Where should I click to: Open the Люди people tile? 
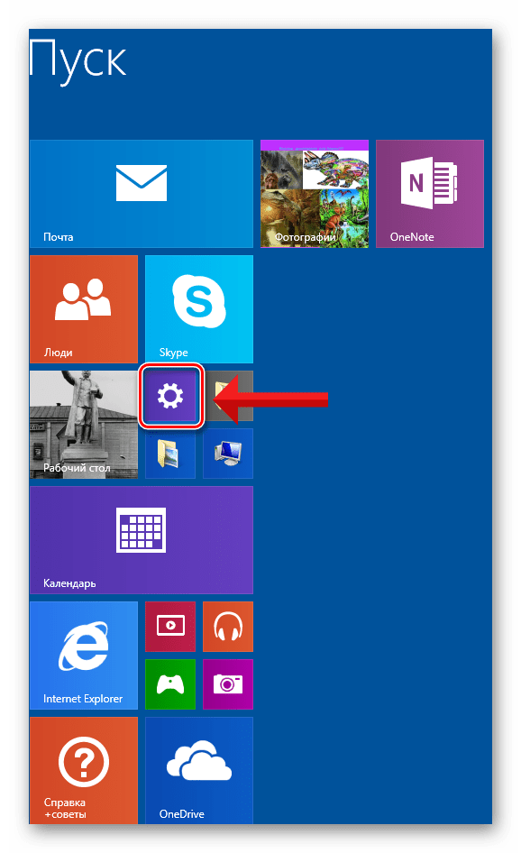click(x=84, y=309)
